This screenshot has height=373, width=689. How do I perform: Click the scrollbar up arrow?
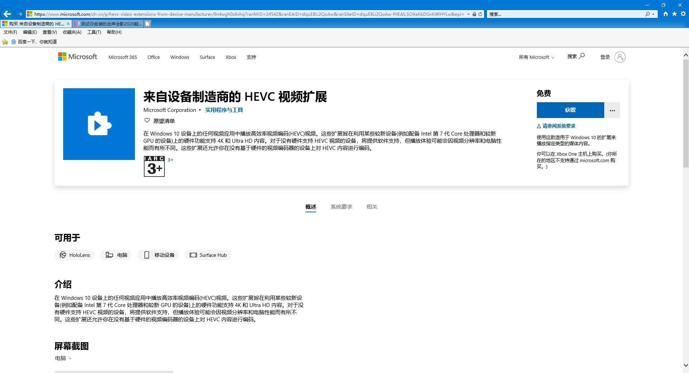click(x=686, y=55)
